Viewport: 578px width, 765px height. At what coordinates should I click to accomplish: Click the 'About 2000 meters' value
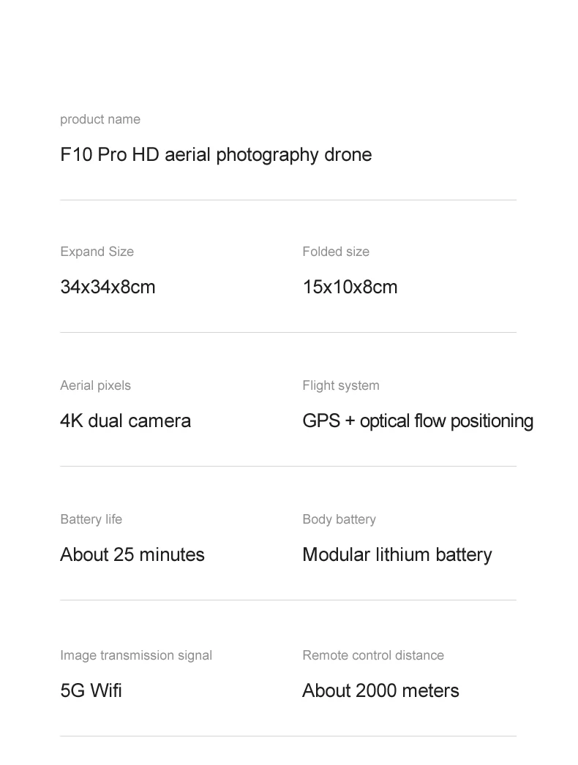(x=380, y=691)
